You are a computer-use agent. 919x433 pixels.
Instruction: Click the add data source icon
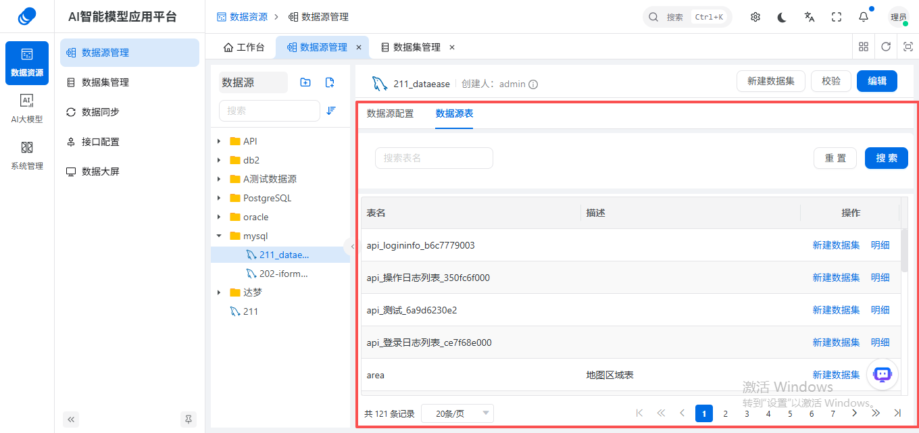click(330, 82)
